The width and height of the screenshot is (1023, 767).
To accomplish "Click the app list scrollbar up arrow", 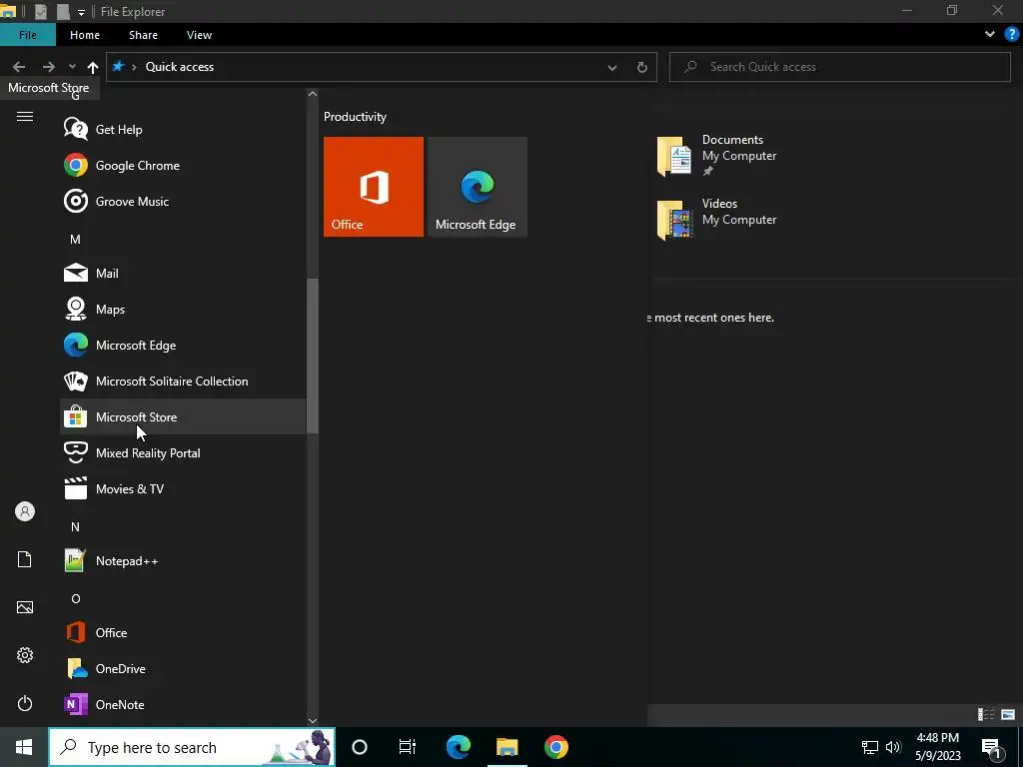I will click(x=313, y=94).
